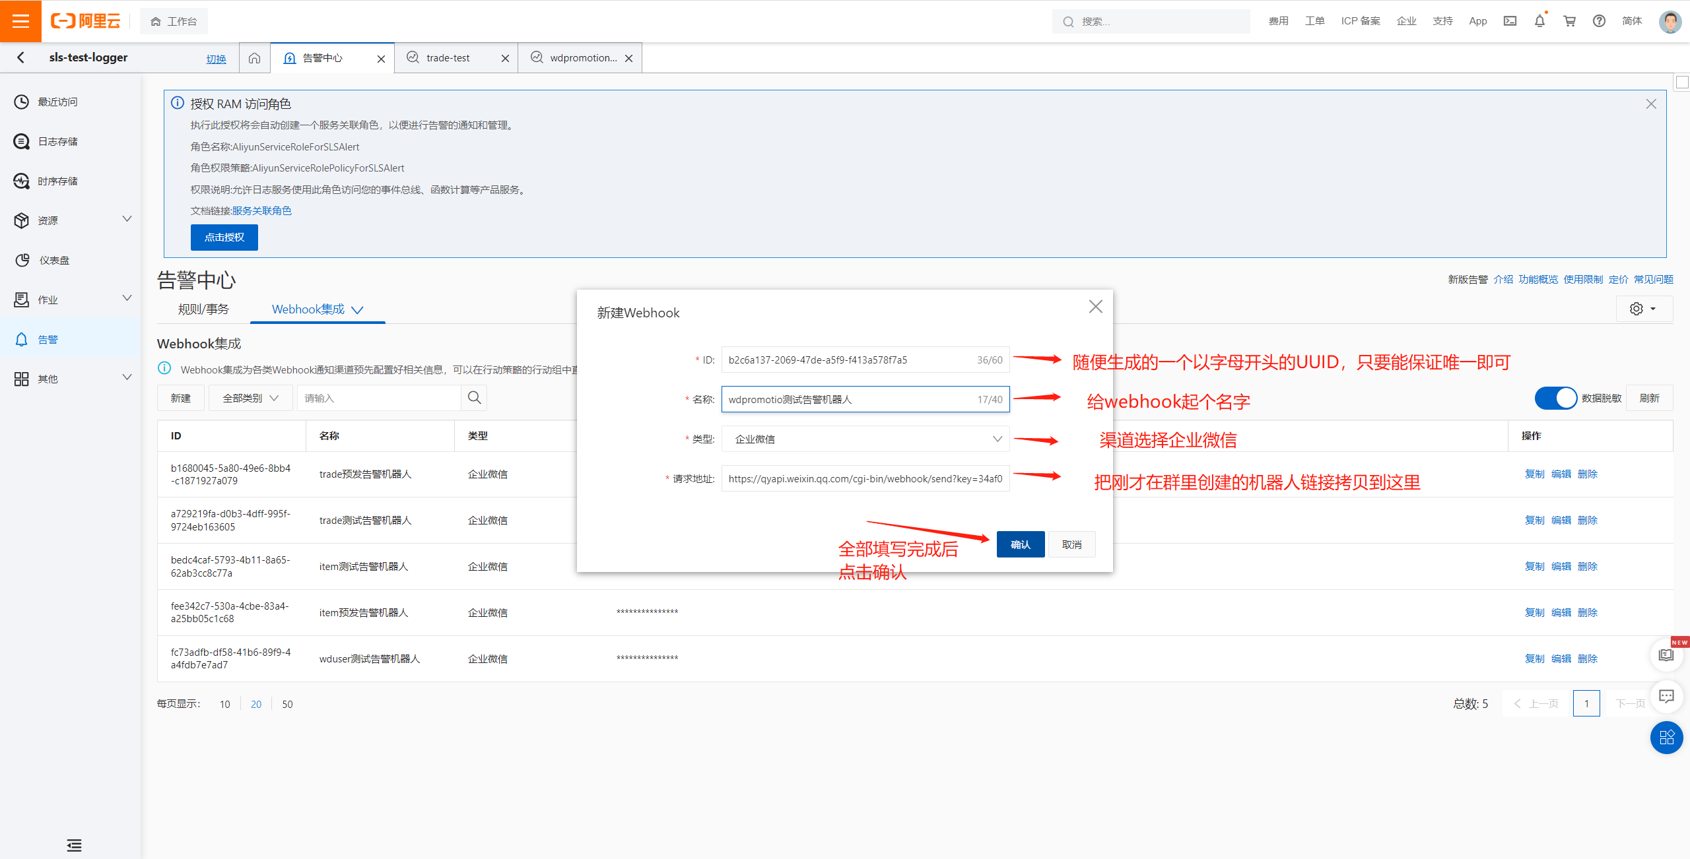Switch to 规则/事务 tab
Screen dimensions: 1690x859
pyautogui.click(x=203, y=309)
